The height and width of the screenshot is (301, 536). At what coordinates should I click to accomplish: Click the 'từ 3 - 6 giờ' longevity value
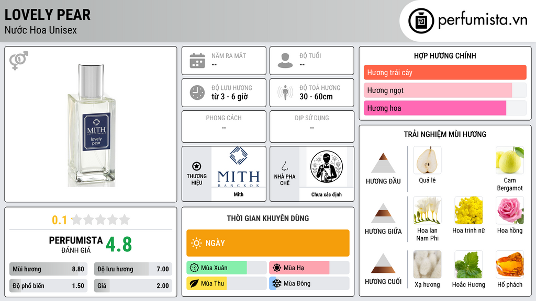(230, 97)
